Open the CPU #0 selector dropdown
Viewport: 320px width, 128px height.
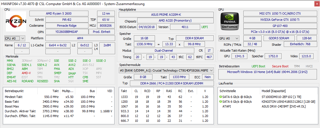[x=15, y=38]
